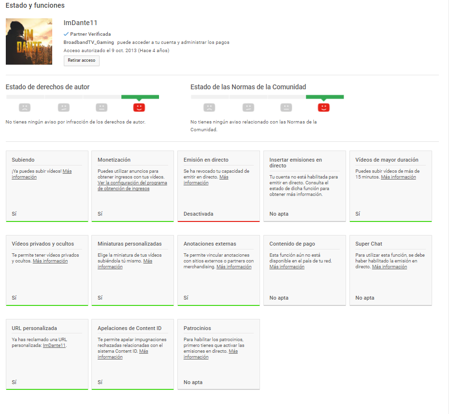Click Estado de las Normas de la Comunidad heading
449x414 pixels.
pyautogui.click(x=248, y=87)
